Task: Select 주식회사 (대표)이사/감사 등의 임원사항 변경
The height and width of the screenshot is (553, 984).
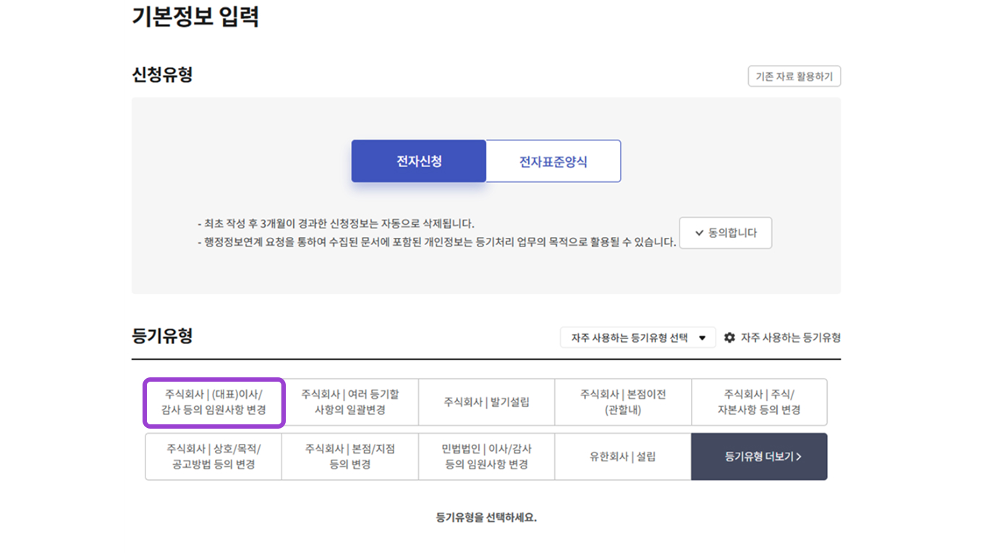Action: click(x=213, y=402)
